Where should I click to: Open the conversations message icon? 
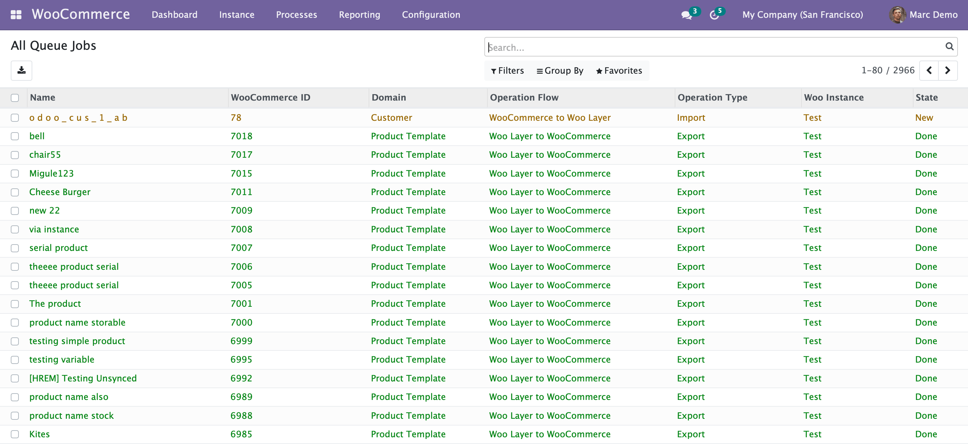686,15
